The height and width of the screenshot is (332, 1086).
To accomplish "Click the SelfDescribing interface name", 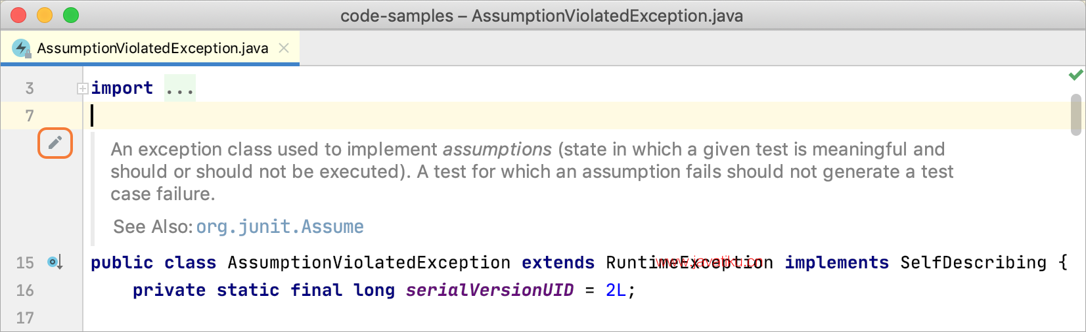I will click(973, 262).
